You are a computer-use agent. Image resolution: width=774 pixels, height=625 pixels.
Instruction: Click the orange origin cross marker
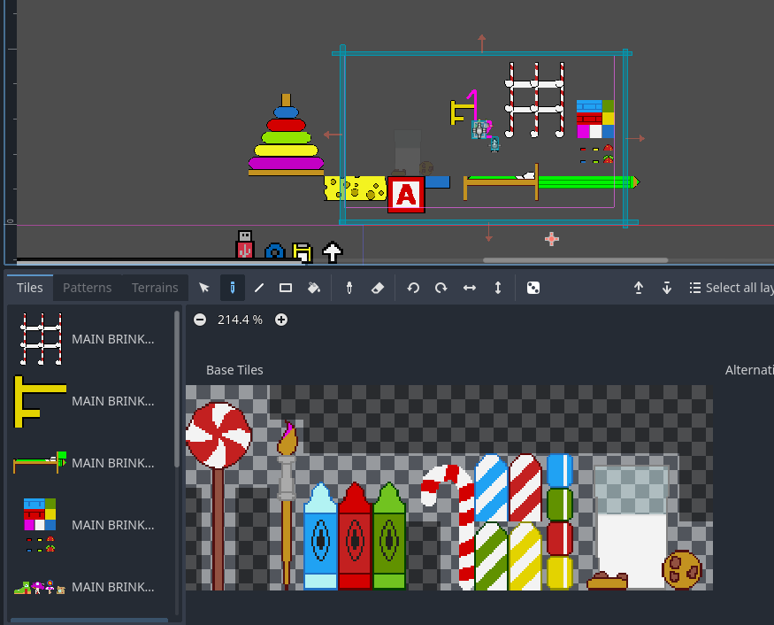pyautogui.click(x=551, y=239)
